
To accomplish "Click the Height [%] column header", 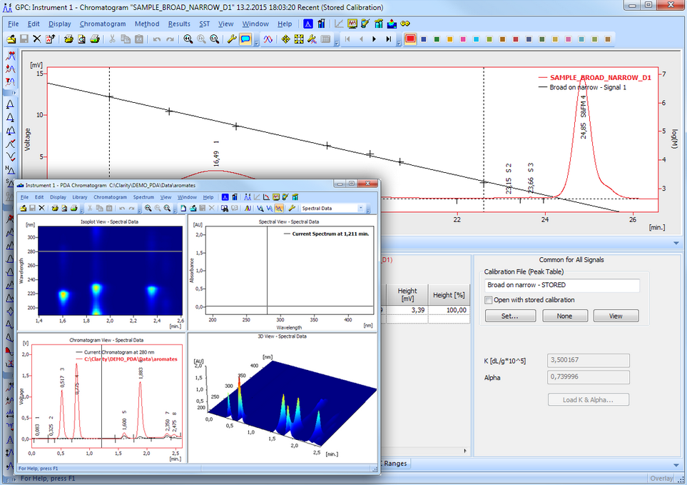I will tap(449, 295).
